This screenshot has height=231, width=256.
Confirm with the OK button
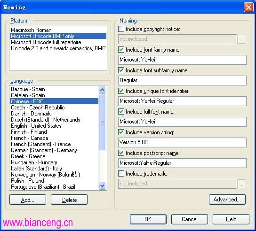[x=148, y=219]
